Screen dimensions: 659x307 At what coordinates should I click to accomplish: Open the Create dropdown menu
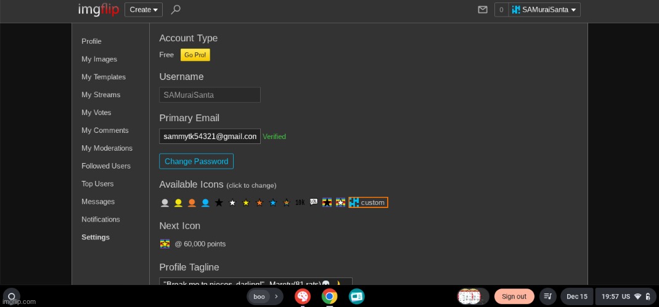144,9
